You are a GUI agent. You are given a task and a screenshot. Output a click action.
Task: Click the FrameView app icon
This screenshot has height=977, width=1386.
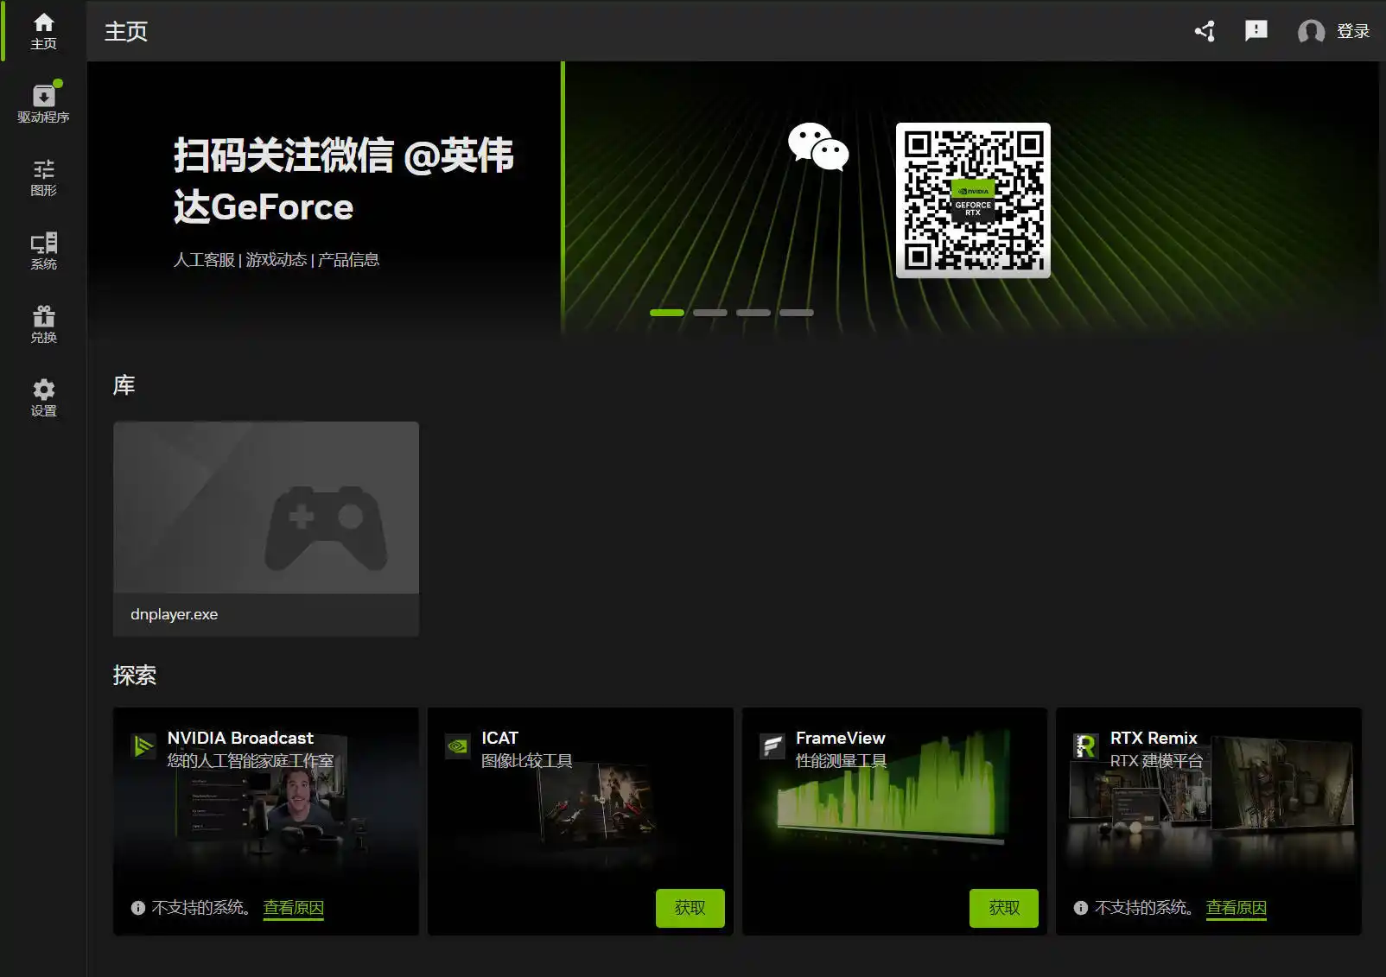tap(772, 745)
